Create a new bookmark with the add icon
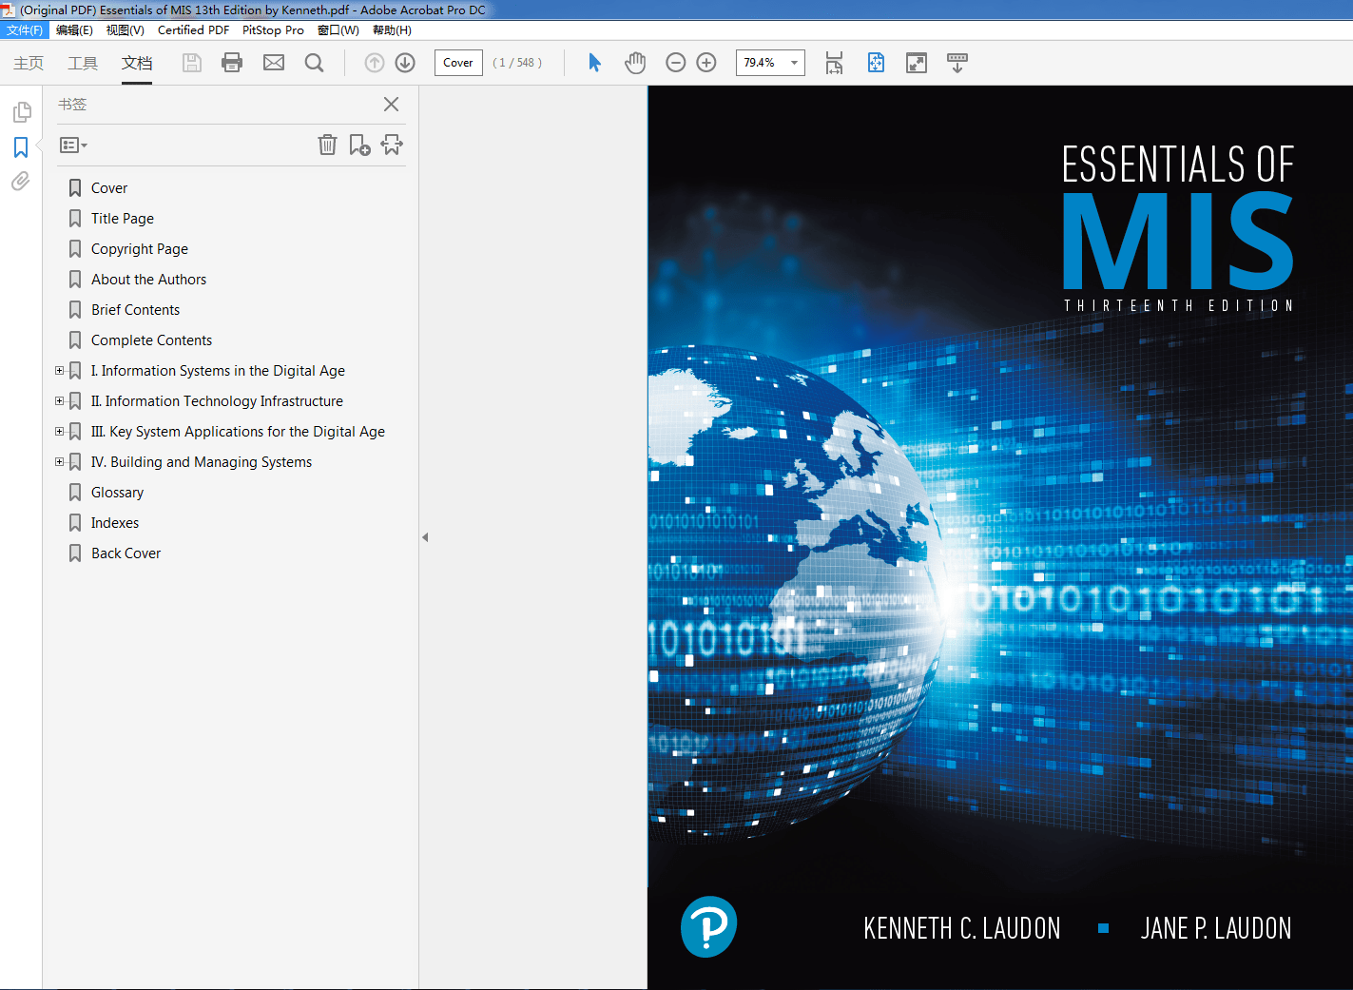This screenshot has height=990, width=1353. point(359,145)
